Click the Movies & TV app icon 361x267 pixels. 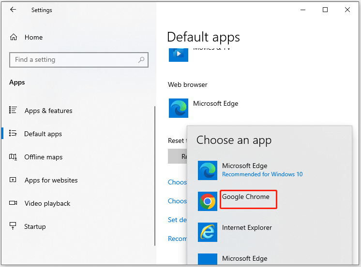coord(179,55)
